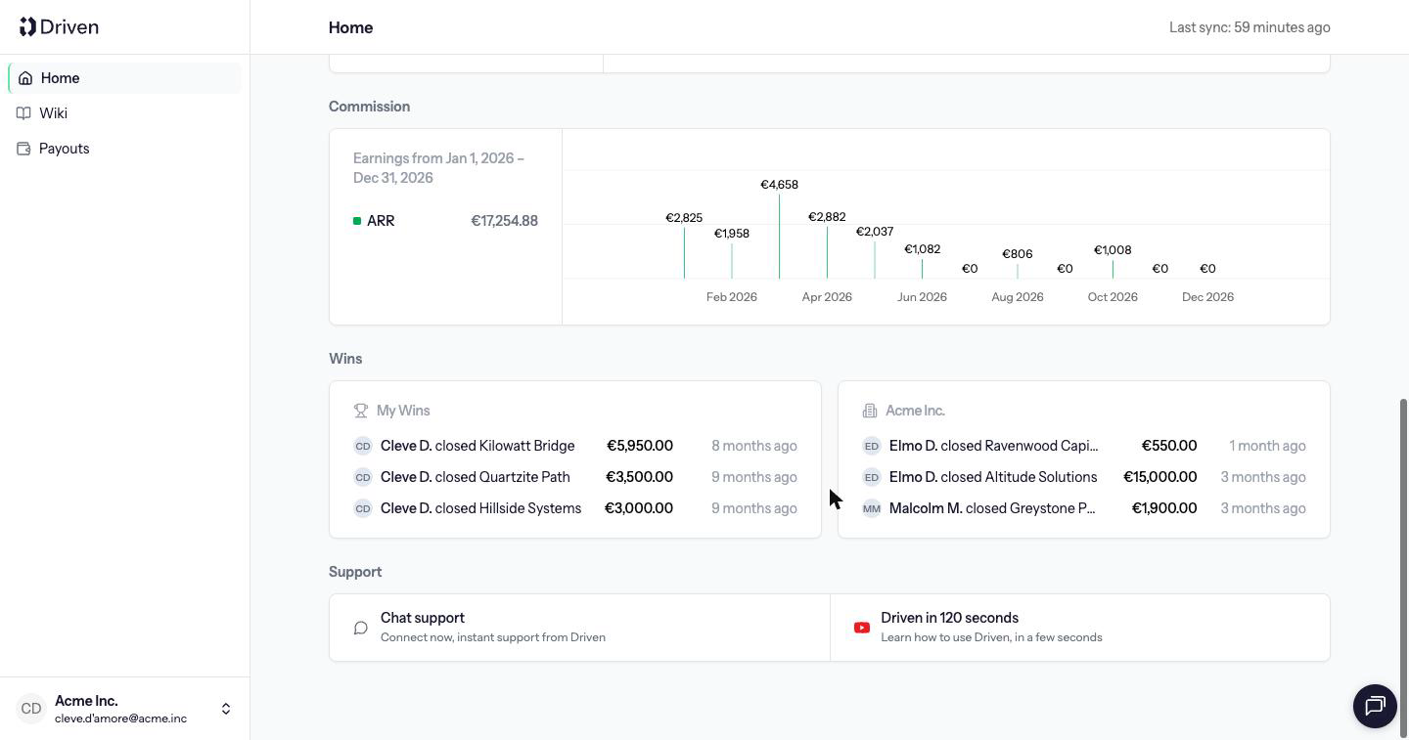The image size is (1409, 740).
Task: Select Elmo D. closed Altitude Solutions row
Action: tap(1084, 477)
